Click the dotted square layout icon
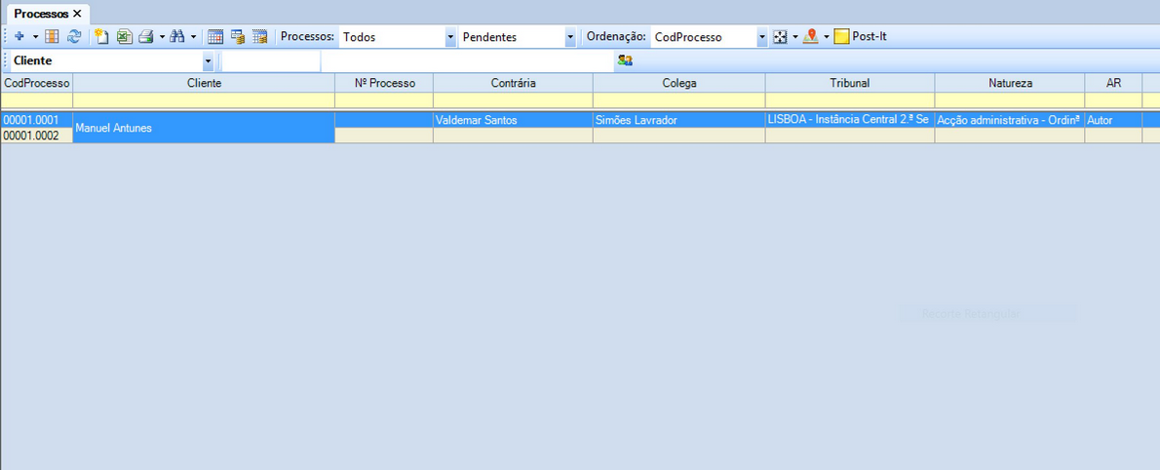This screenshot has width=1160, height=470. 780,36
